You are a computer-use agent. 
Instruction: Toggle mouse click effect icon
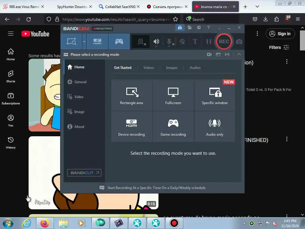pyautogui.click(x=183, y=41)
